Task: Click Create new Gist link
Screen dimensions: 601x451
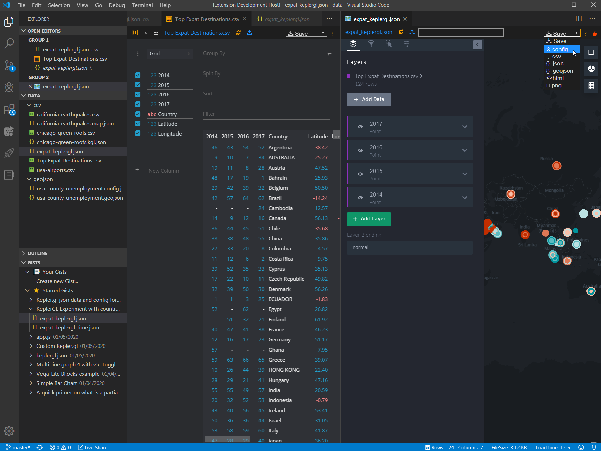Action: 57,281
